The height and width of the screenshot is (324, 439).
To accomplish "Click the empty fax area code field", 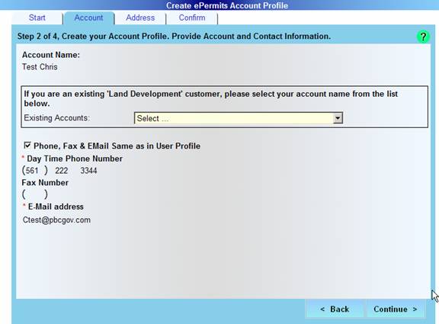I will (x=35, y=194).
